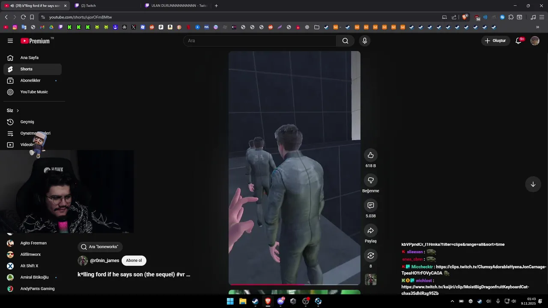
Task: Dislike the short with thumbs down
Action: point(371,181)
